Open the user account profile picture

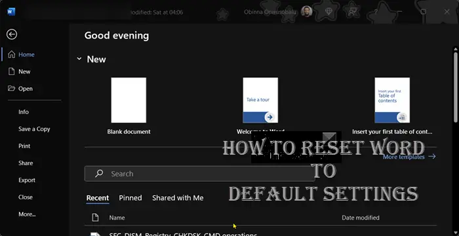pos(306,11)
